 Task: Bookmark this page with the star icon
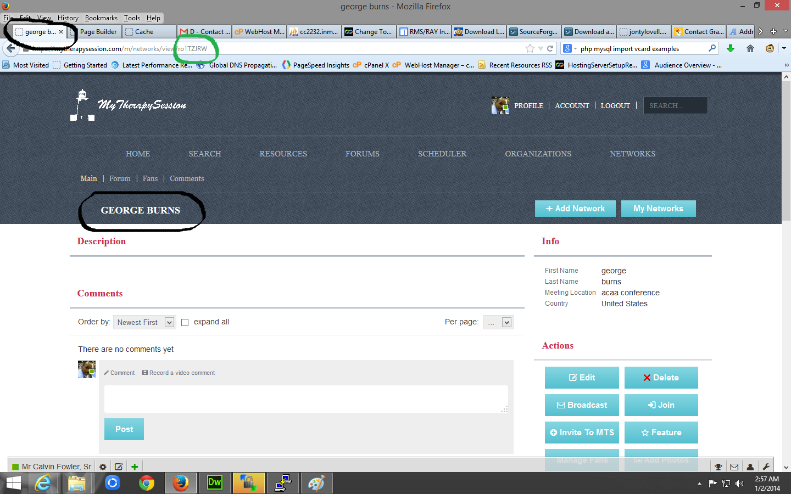(530, 48)
